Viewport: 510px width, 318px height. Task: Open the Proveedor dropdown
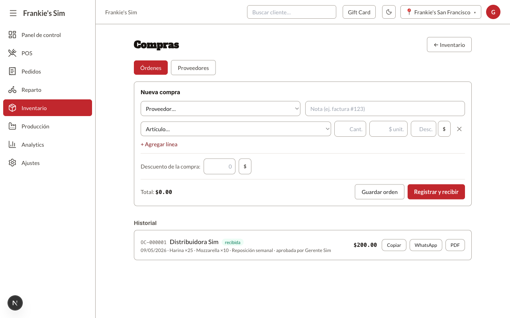[220, 109]
